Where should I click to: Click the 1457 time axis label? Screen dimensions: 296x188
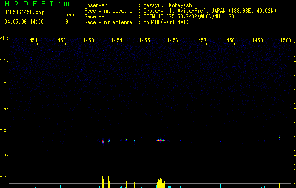pos(201,40)
